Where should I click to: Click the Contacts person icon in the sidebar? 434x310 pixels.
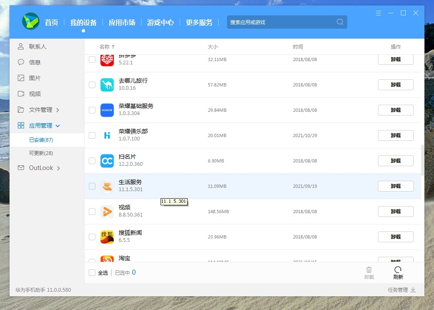click(x=21, y=46)
